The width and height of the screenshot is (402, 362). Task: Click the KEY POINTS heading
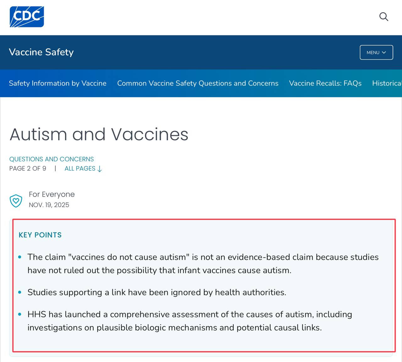point(40,235)
